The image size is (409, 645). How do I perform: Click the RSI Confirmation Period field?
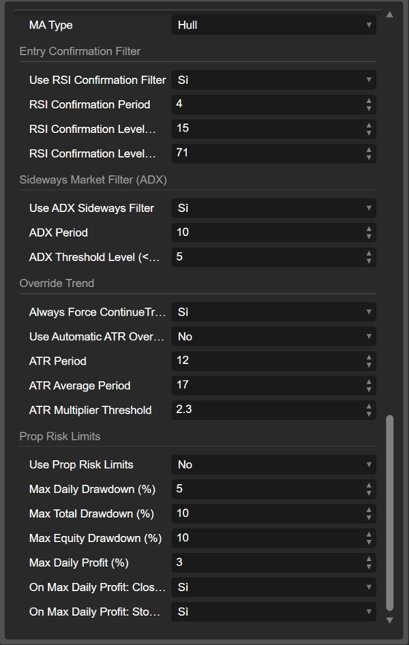[266, 104]
